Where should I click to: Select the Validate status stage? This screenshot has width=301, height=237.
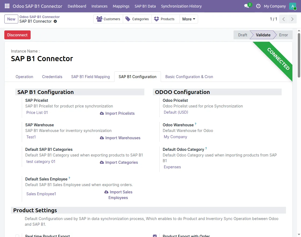point(263,35)
